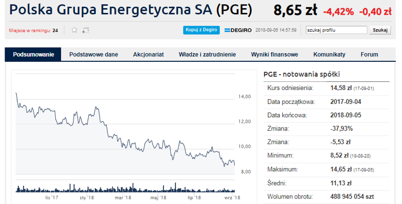The width and height of the screenshot is (402, 204).
Task: Click the chart end point at wrz '18
Action: [235, 165]
